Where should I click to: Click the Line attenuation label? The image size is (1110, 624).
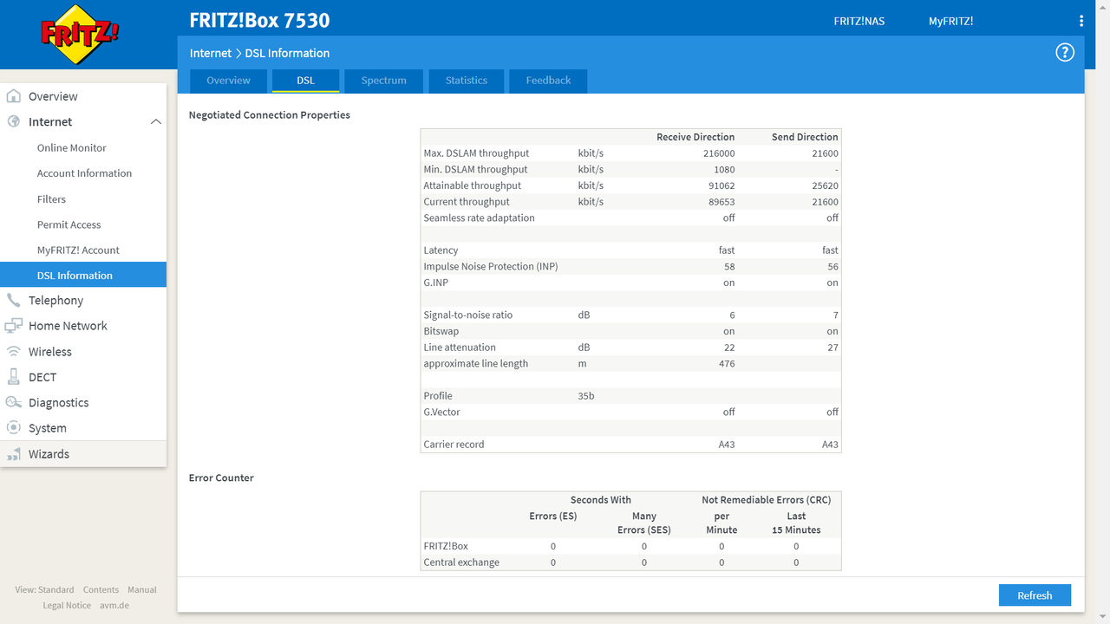460,348
